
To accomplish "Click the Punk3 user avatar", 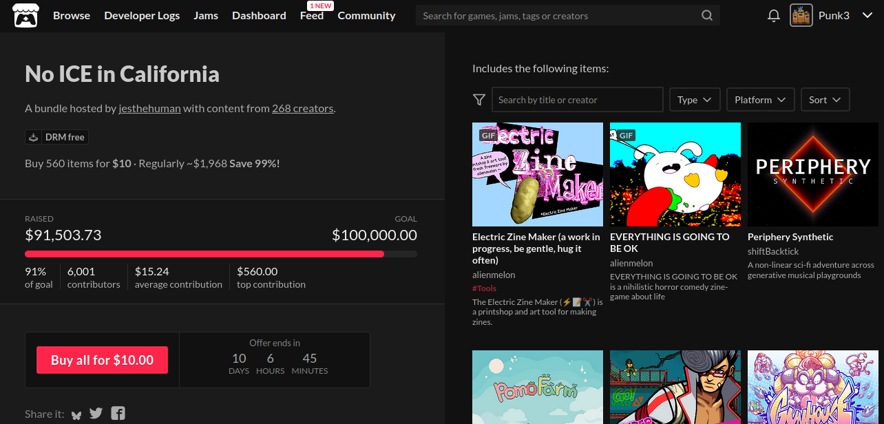I will tap(801, 15).
